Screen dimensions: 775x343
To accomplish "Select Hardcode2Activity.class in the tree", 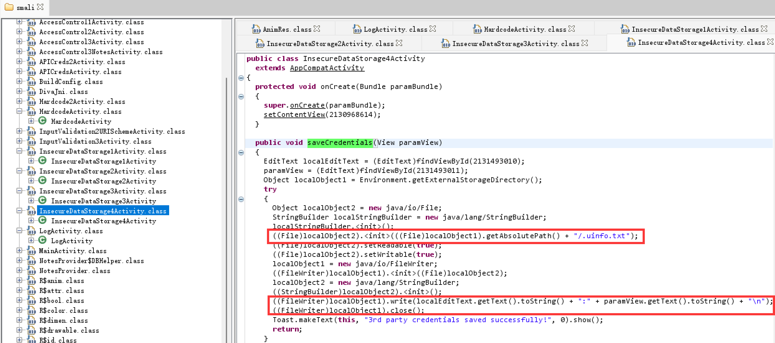I will tap(82, 102).
